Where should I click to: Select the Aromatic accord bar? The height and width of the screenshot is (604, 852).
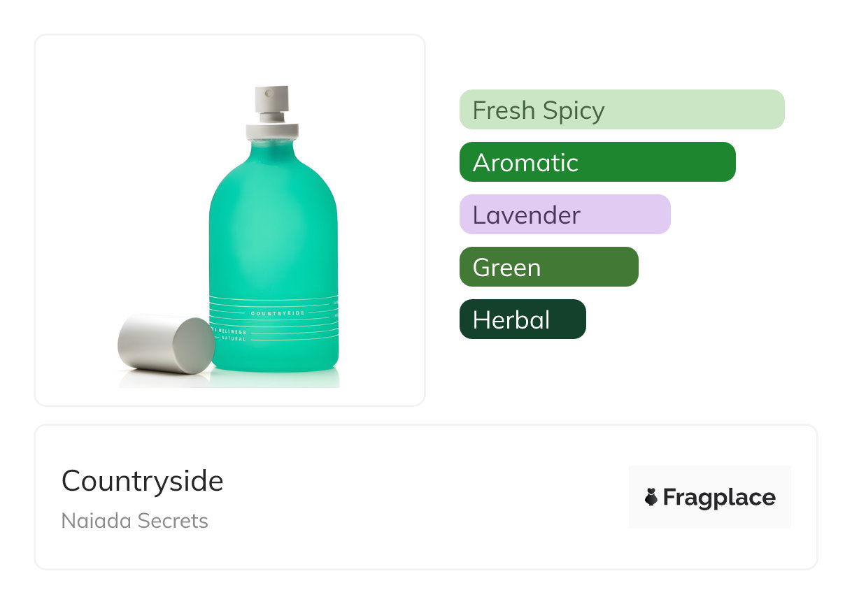(x=597, y=162)
